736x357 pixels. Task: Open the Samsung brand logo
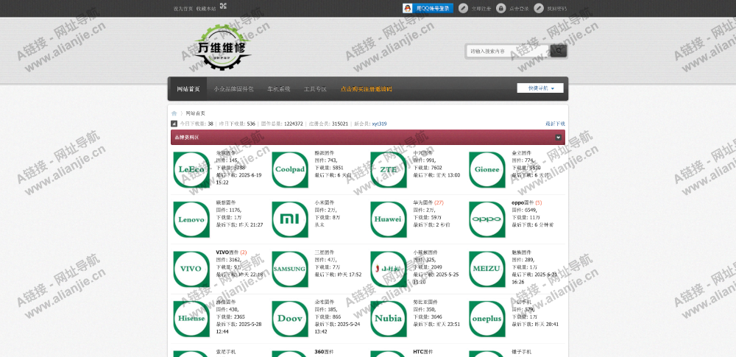[290, 269]
